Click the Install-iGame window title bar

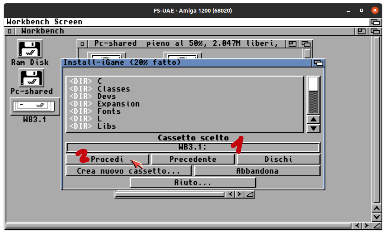[187, 63]
